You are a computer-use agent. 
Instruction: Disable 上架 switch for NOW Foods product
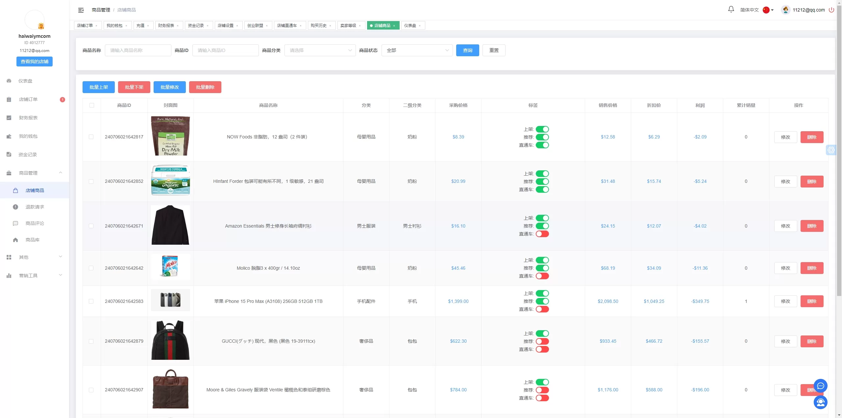(542, 129)
